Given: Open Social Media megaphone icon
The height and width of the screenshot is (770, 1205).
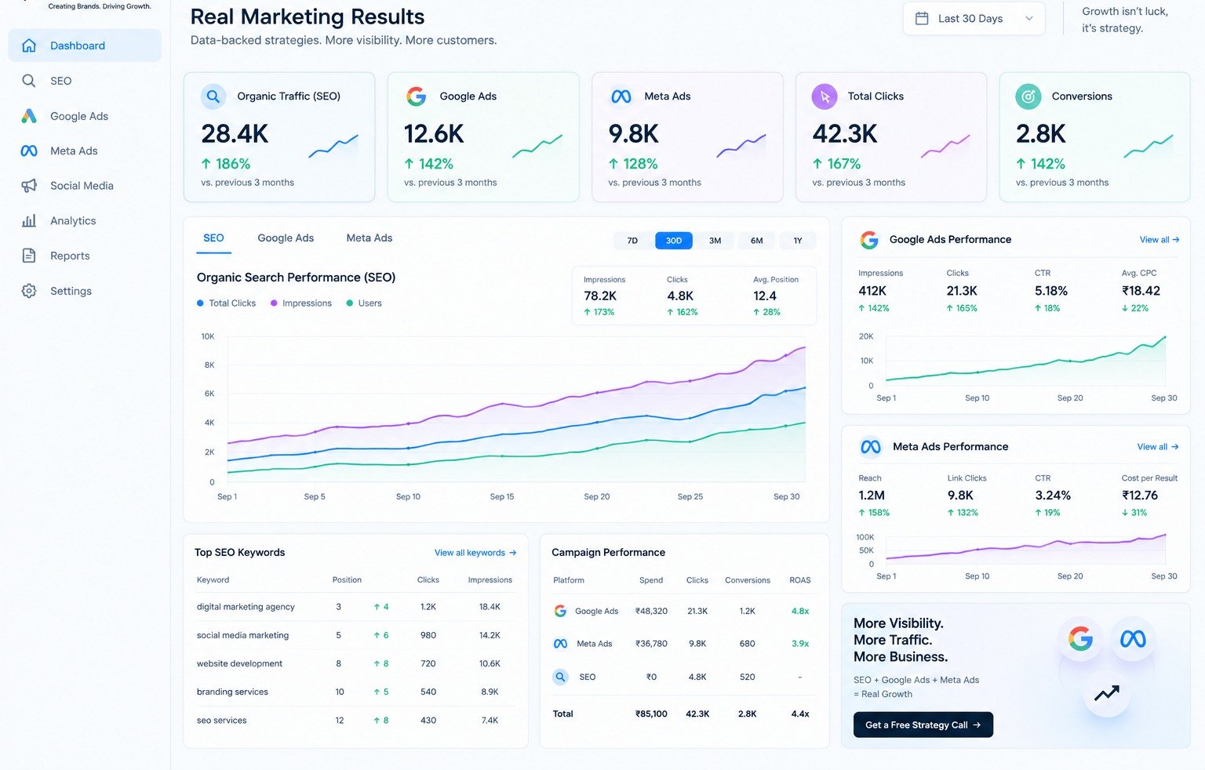Looking at the screenshot, I should (x=29, y=186).
